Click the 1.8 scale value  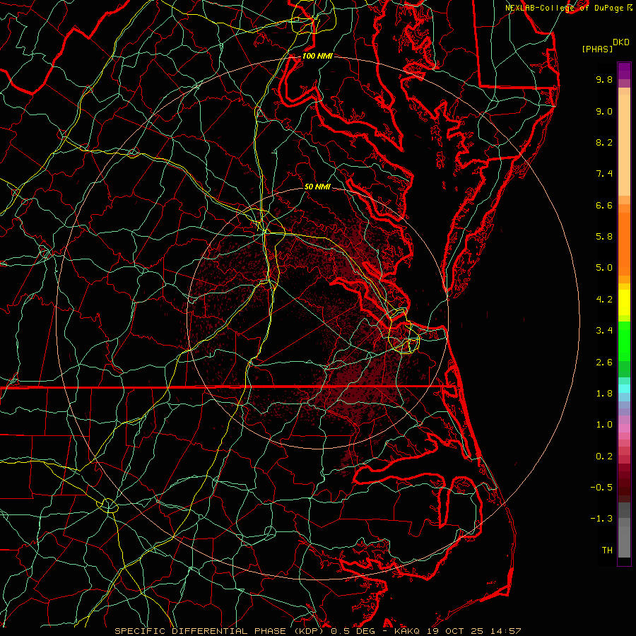tap(604, 394)
